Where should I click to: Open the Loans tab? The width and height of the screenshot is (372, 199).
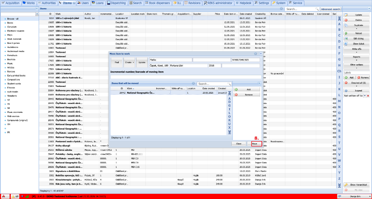tap(97, 3)
